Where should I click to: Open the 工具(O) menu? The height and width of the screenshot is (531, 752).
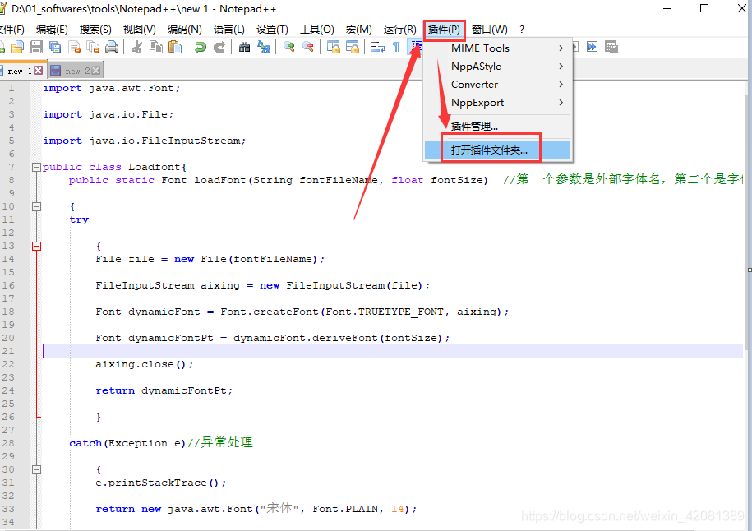coord(317,30)
